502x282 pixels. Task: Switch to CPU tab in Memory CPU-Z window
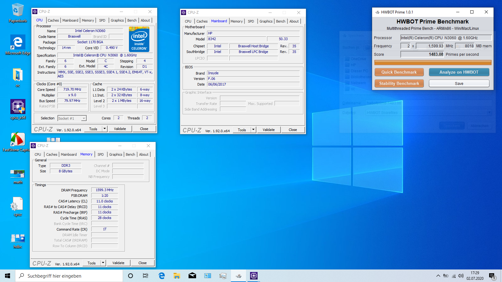point(38,154)
